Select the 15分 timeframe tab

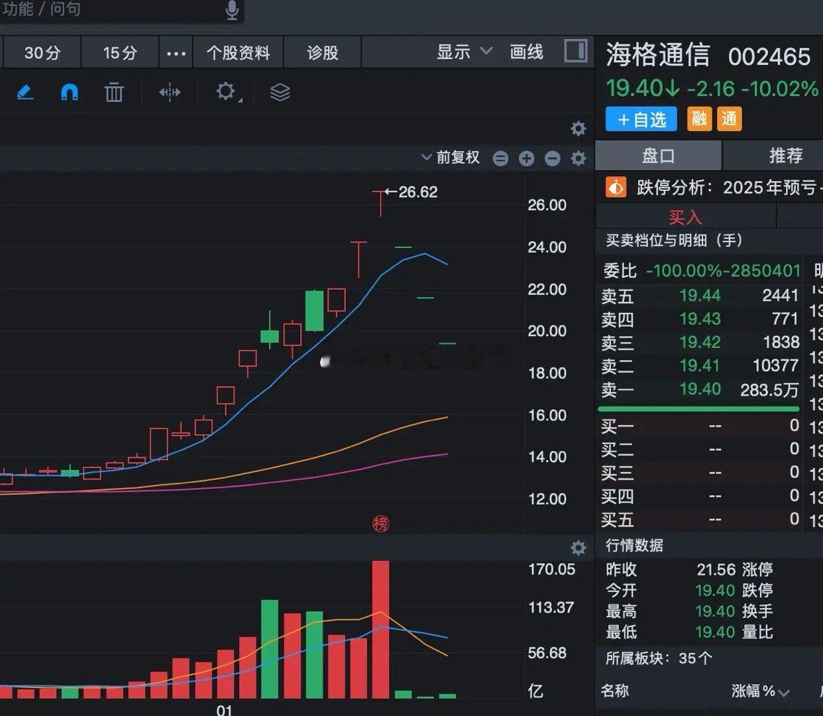pyautogui.click(x=119, y=52)
